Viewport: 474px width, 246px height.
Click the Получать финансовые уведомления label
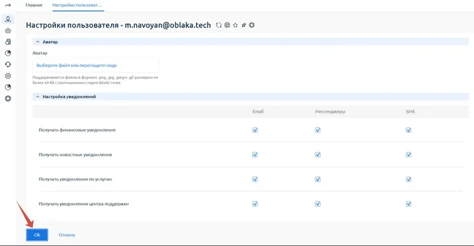77,130
